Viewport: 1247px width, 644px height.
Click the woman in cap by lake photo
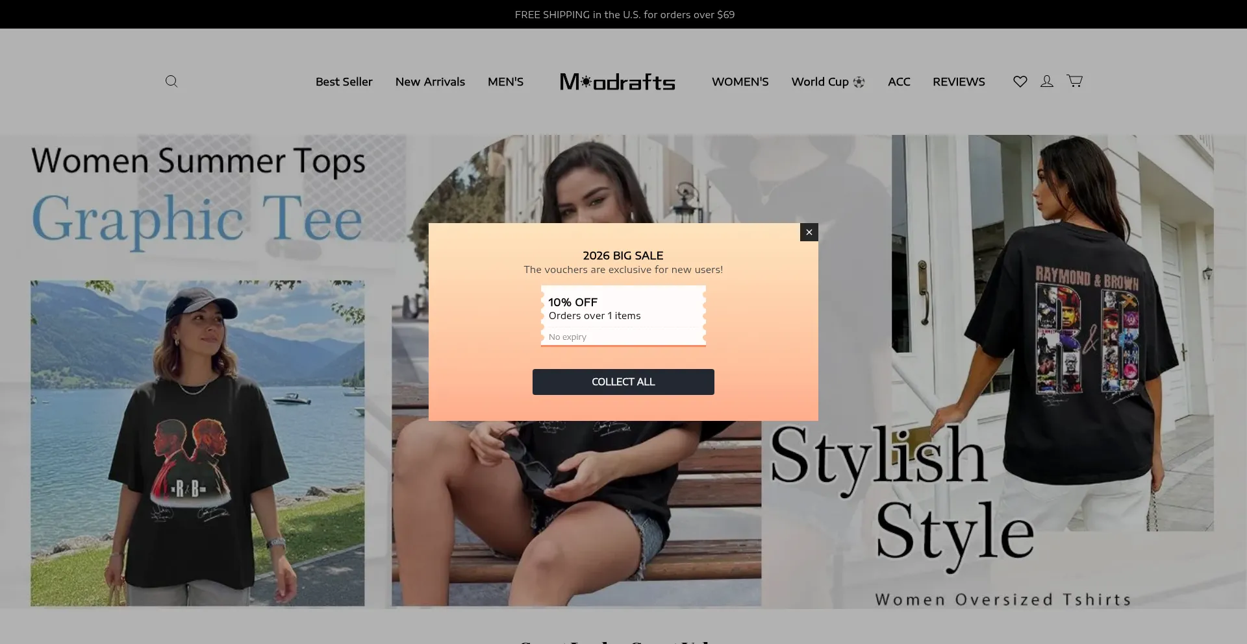click(x=197, y=443)
